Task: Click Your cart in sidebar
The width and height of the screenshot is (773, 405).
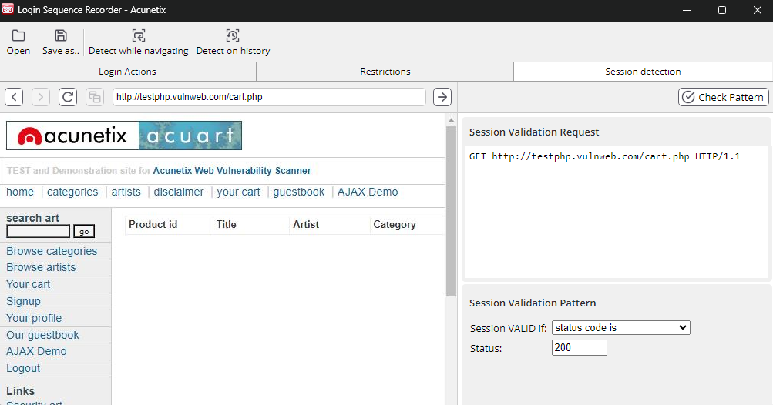Action: [28, 284]
